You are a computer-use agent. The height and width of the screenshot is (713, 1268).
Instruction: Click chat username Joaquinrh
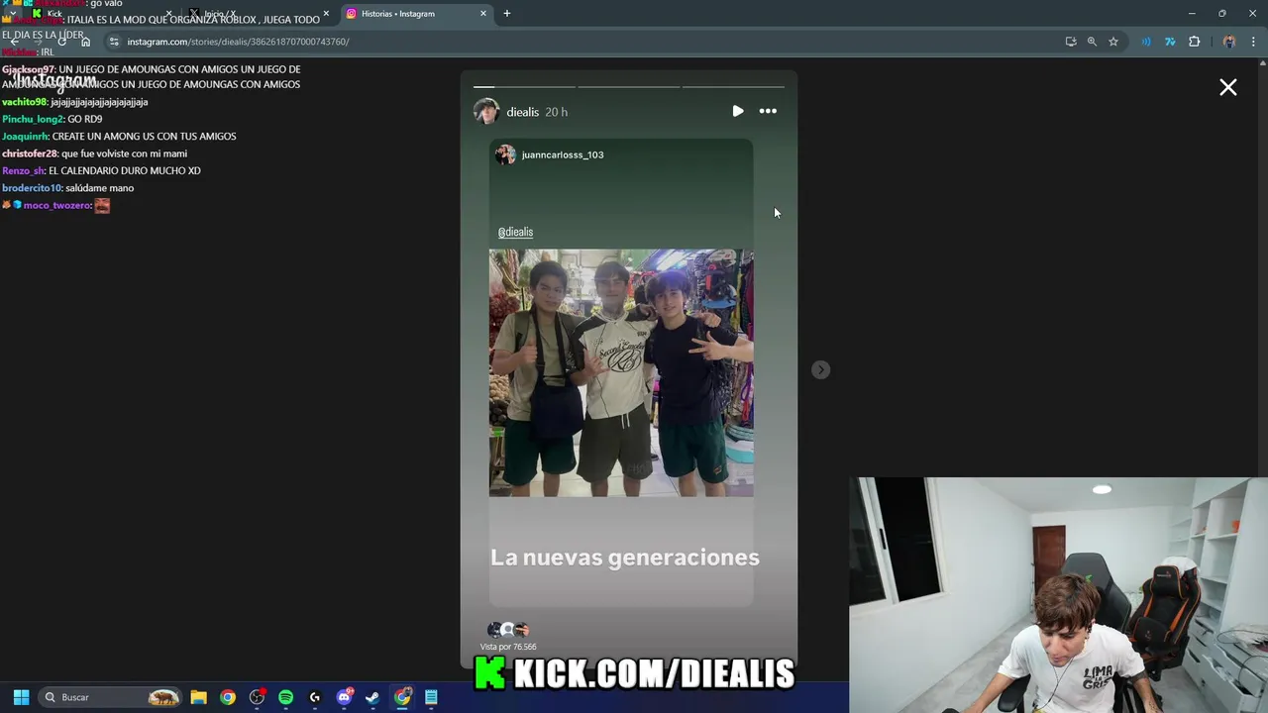[x=25, y=136]
